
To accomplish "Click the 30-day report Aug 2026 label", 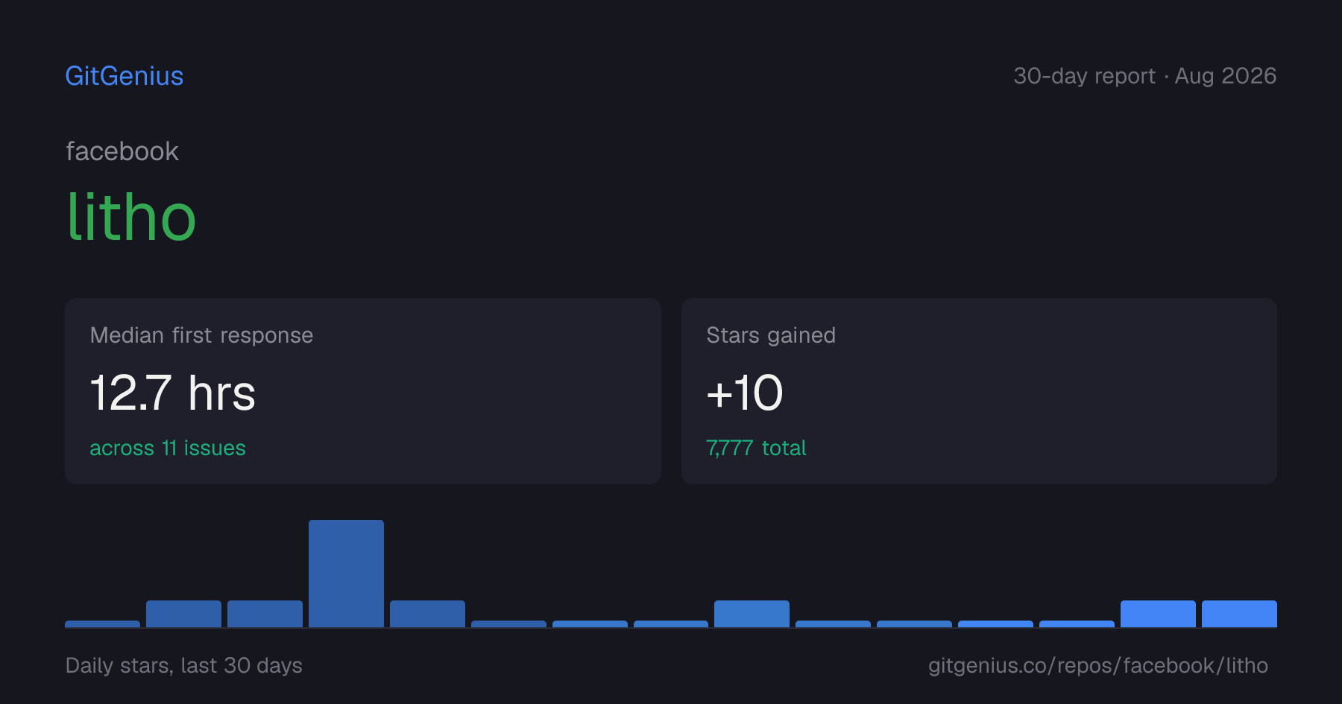I will point(1144,76).
